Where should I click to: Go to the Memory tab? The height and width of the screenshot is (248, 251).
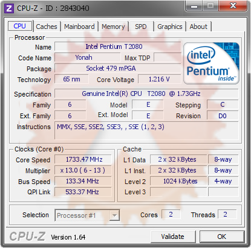coord(113,27)
